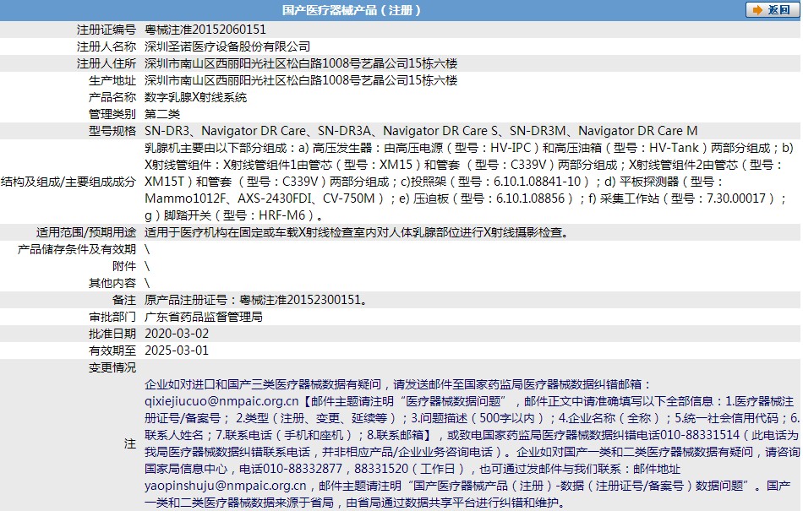Click product name 数字乳腺X射线系统
This screenshot has height=511, width=803.
coord(195,97)
